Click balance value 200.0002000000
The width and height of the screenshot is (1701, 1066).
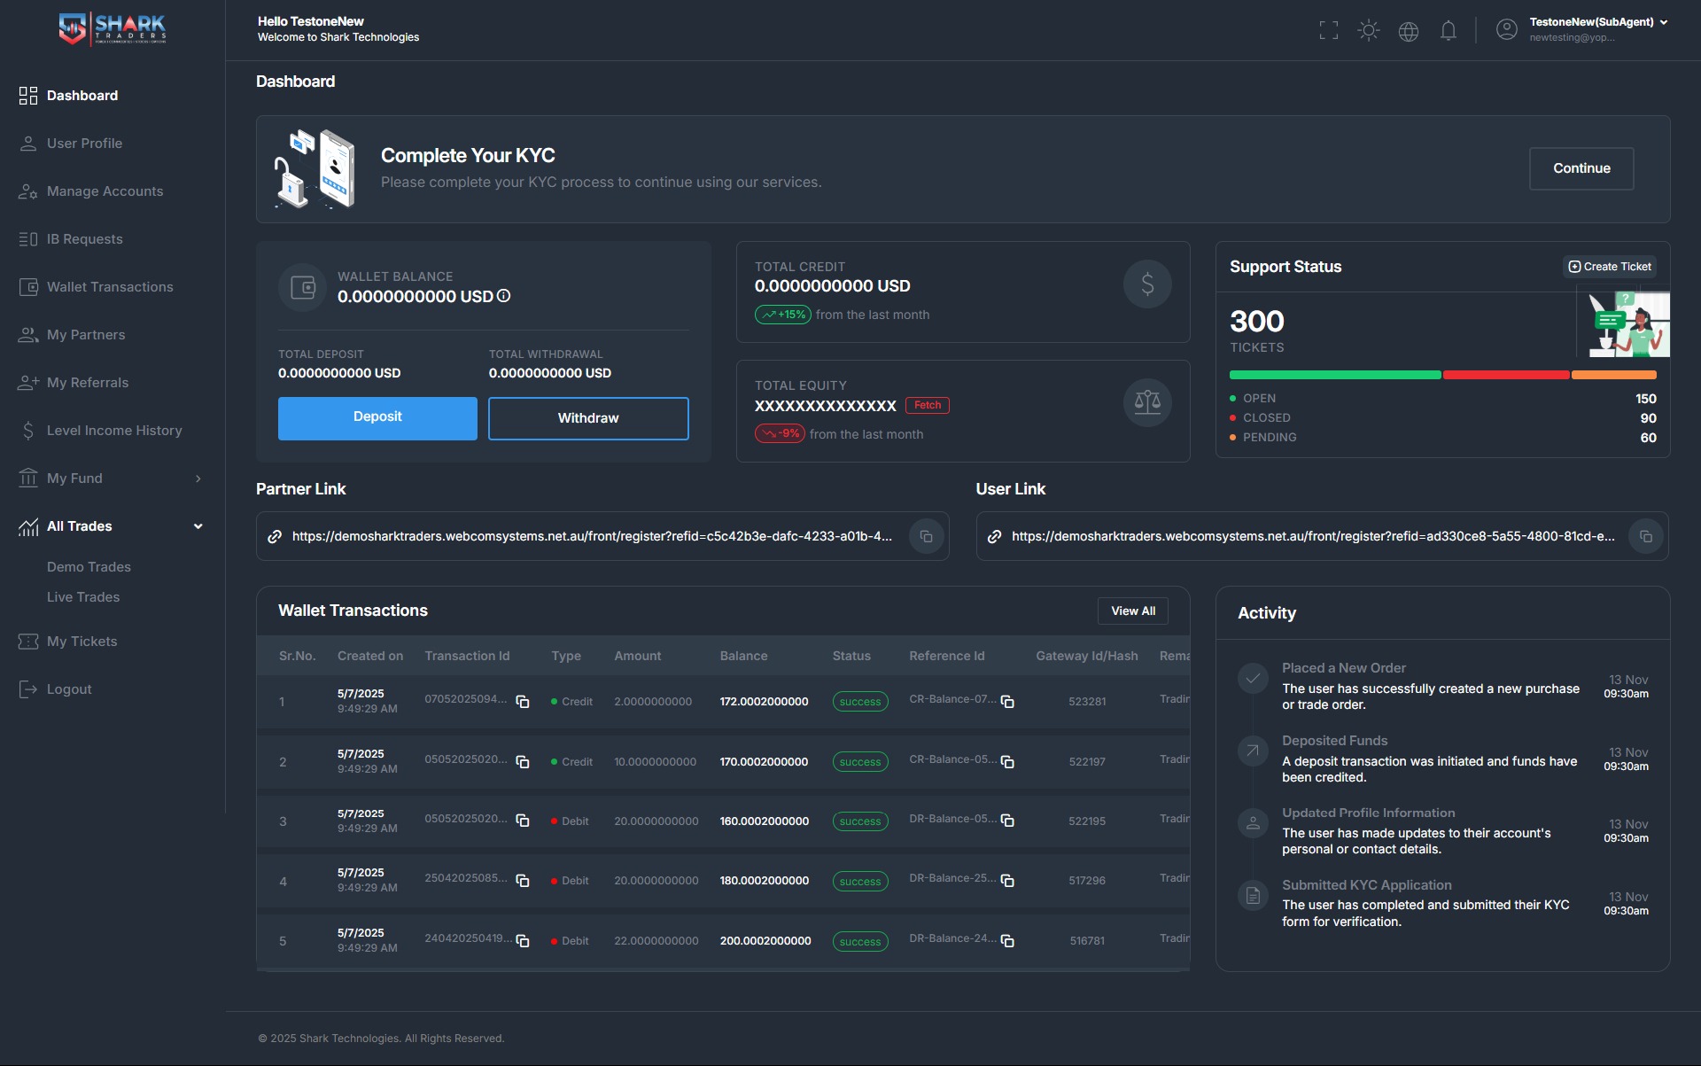click(x=765, y=941)
